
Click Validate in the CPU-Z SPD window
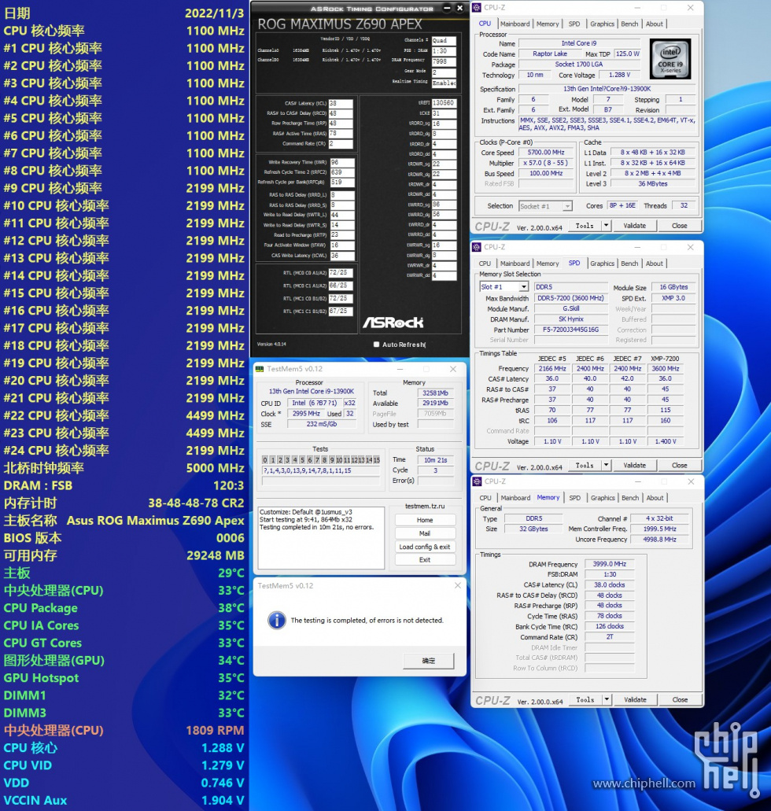tap(634, 465)
